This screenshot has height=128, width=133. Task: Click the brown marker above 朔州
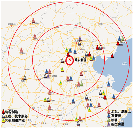coord(21,50)
